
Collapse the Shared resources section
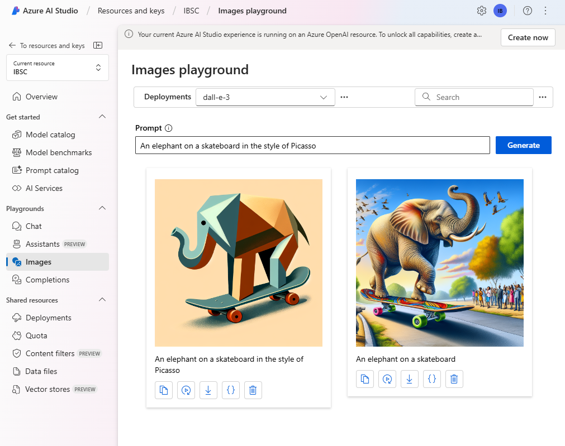[x=102, y=300]
